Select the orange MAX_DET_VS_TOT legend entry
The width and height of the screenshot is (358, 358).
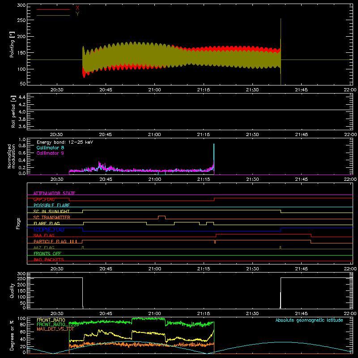pyautogui.click(x=55, y=329)
